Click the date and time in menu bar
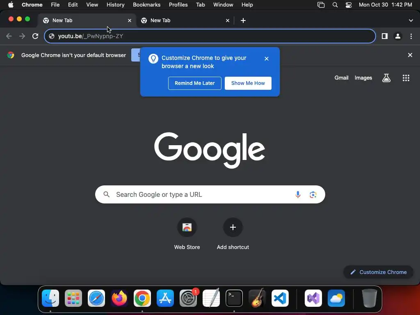 click(x=385, y=5)
